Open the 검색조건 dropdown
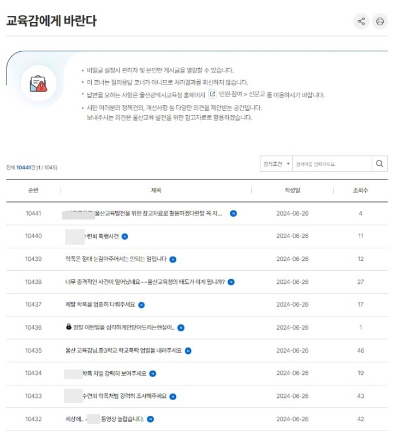 tap(276, 164)
